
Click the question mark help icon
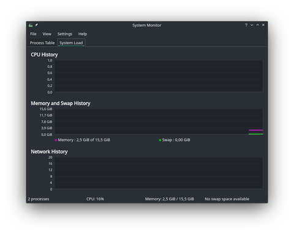246,25
